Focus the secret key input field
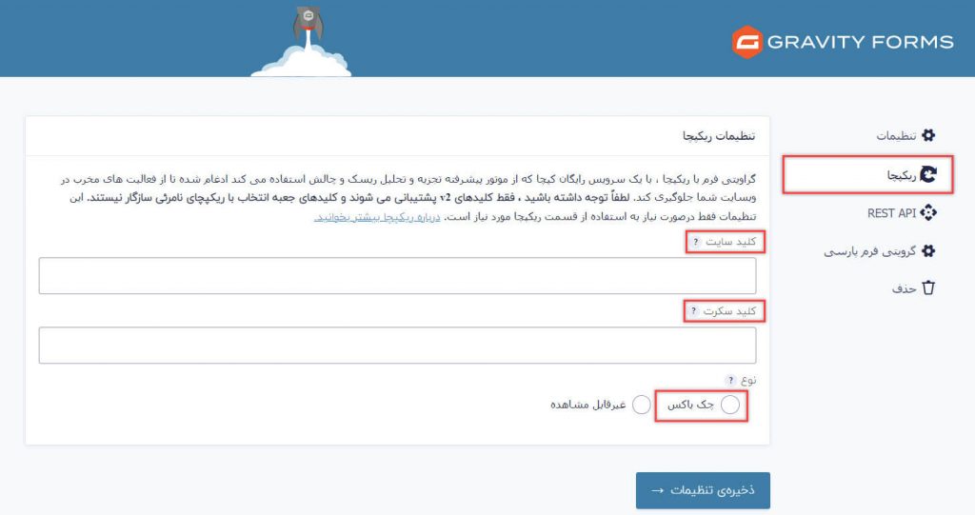 point(397,346)
